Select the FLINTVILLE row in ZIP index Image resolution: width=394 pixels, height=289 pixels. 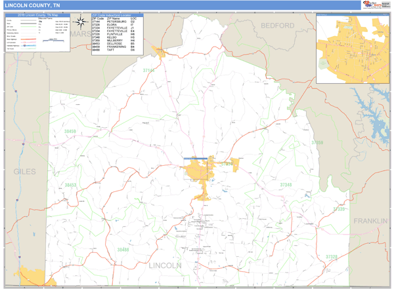pyautogui.click(x=118, y=34)
